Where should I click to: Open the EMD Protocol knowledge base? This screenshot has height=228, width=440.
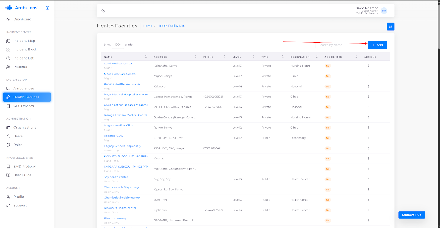(x=24, y=167)
